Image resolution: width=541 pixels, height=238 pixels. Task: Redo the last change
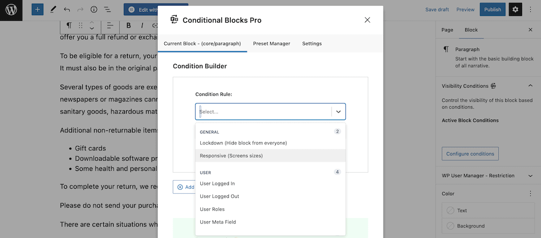click(81, 10)
